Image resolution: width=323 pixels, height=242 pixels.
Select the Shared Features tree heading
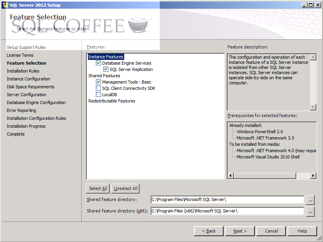click(x=104, y=76)
